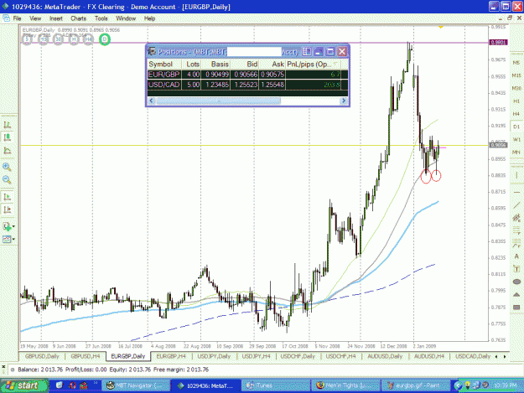Switch to H4 timeframe
The height and width of the screenshot is (393, 524).
(x=516, y=114)
